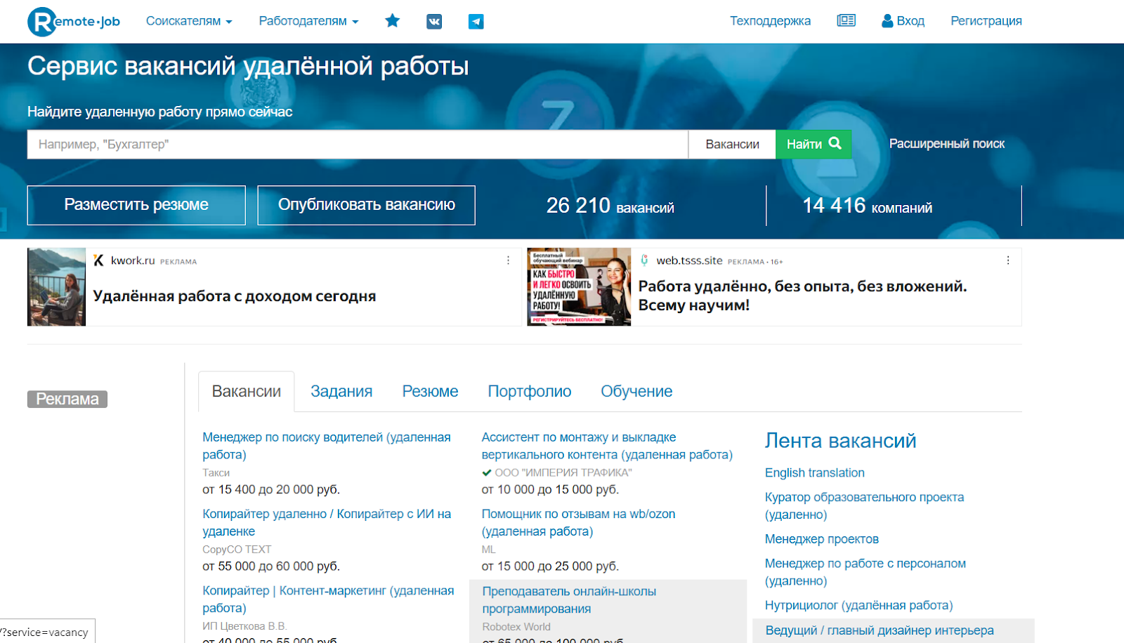Click the Remote-job logo
Image resolution: width=1124 pixels, height=643 pixels.
74,21
